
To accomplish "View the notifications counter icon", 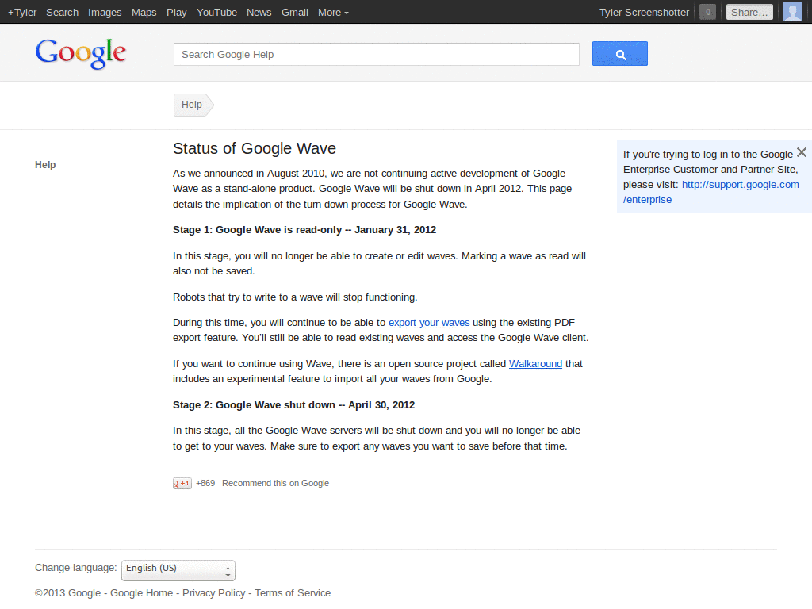I will [707, 12].
